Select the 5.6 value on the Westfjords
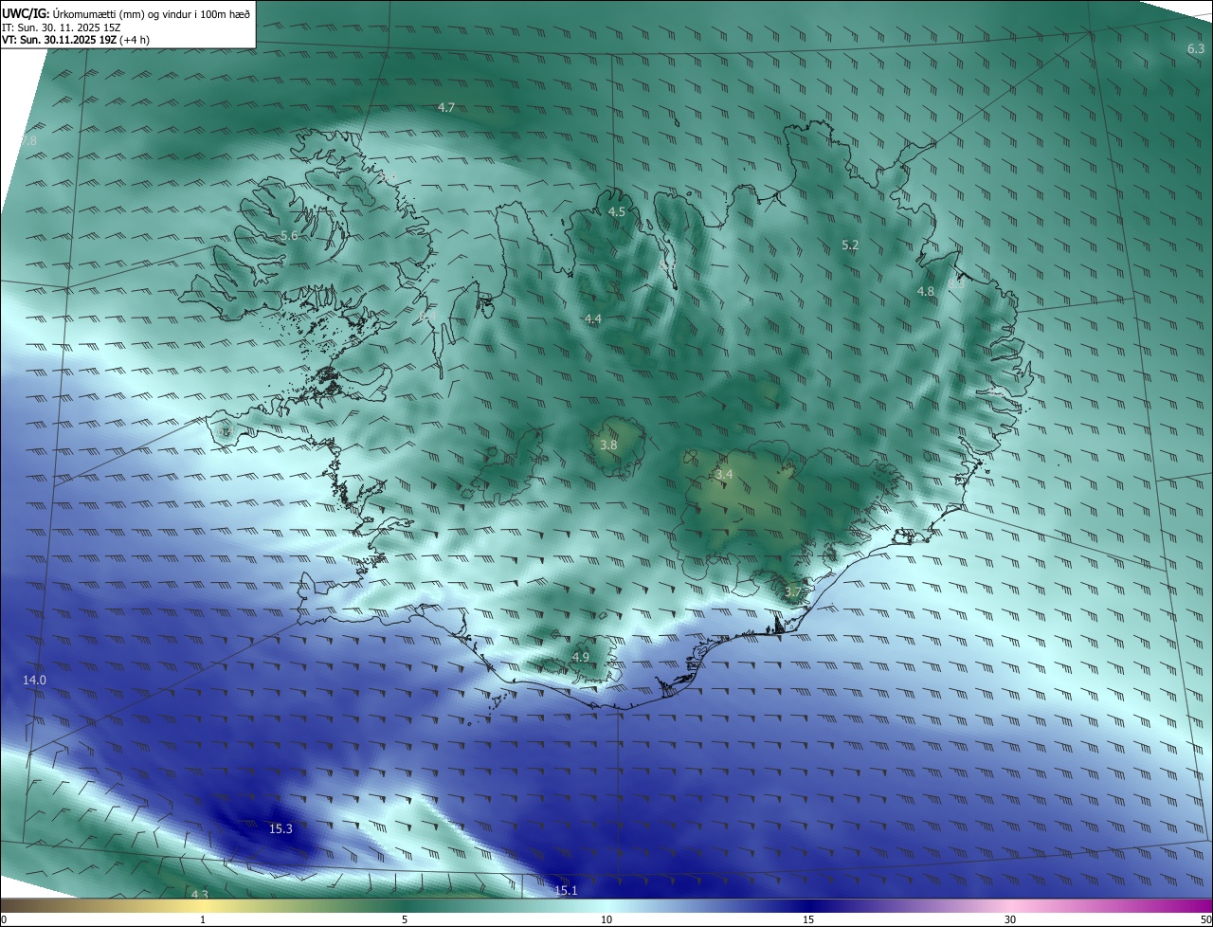This screenshot has width=1213, height=927. pyautogui.click(x=289, y=235)
